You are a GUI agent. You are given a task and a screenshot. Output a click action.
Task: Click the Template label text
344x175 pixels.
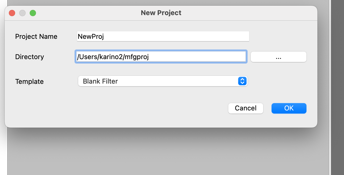[x=29, y=81]
